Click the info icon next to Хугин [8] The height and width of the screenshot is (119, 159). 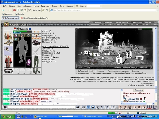point(30,29)
